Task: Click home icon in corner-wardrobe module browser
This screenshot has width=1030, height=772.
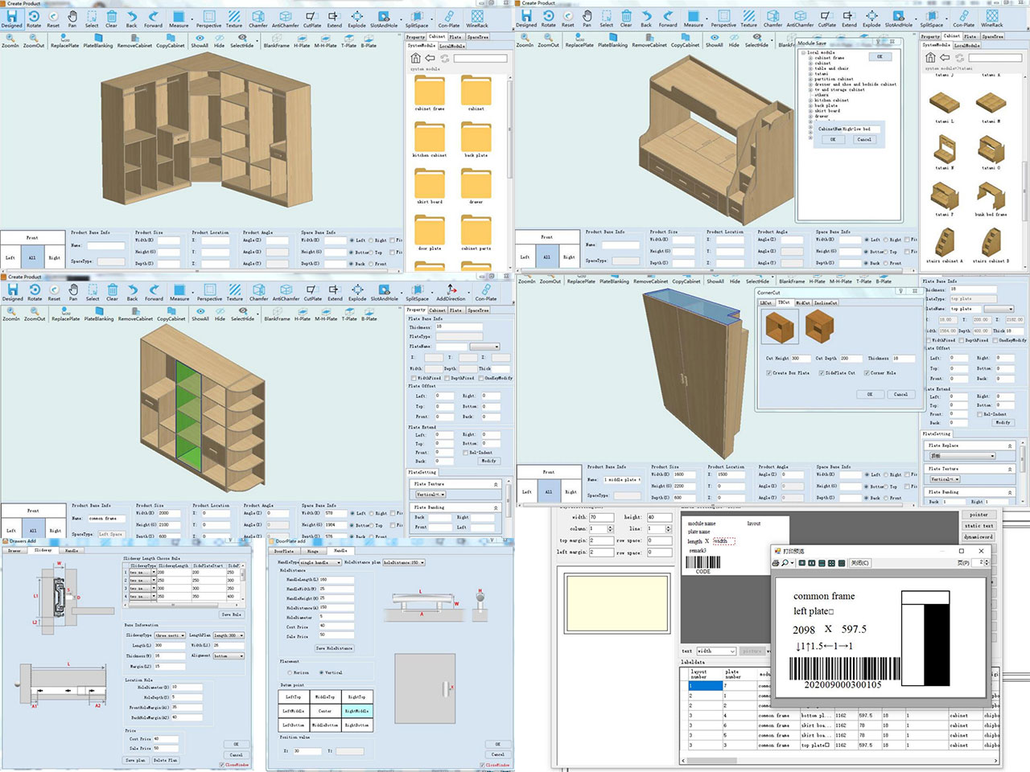Action: click(415, 58)
